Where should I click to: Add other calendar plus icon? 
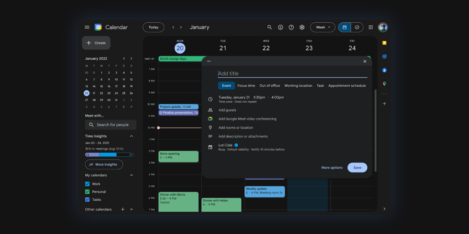coord(123,209)
